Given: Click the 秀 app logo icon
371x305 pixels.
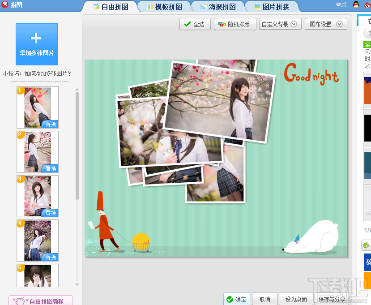Looking at the screenshot, I should pyautogui.click(x=5, y=4).
